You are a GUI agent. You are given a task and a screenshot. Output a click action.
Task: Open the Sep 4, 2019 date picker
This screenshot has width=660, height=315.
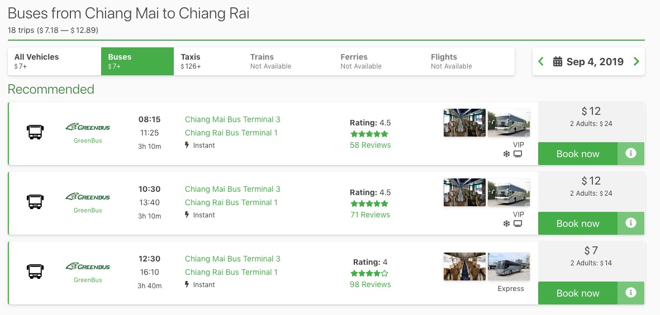click(594, 62)
